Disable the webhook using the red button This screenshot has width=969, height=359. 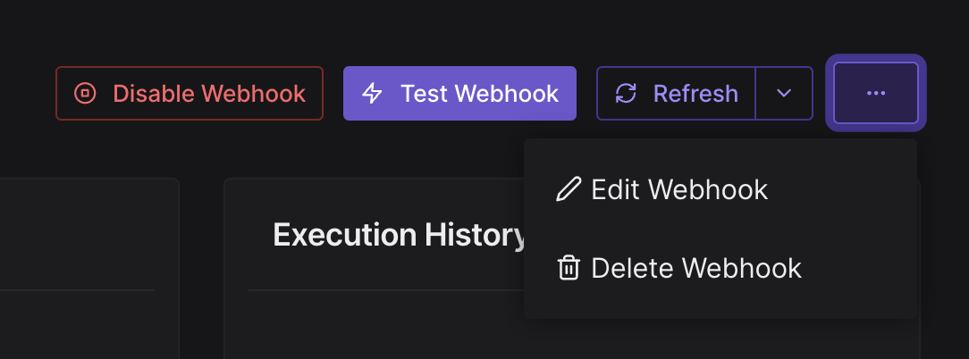pyautogui.click(x=190, y=93)
